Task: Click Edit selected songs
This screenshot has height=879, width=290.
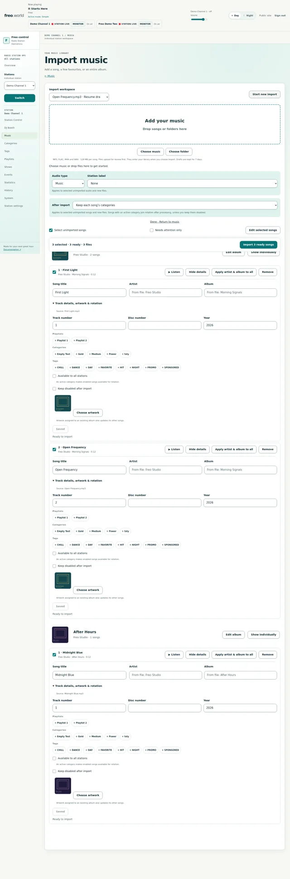Action: (263, 230)
